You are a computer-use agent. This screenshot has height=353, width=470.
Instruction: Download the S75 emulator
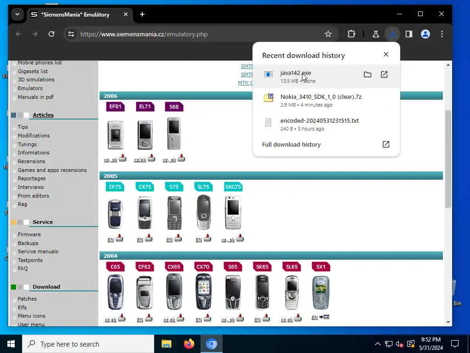[178, 238]
